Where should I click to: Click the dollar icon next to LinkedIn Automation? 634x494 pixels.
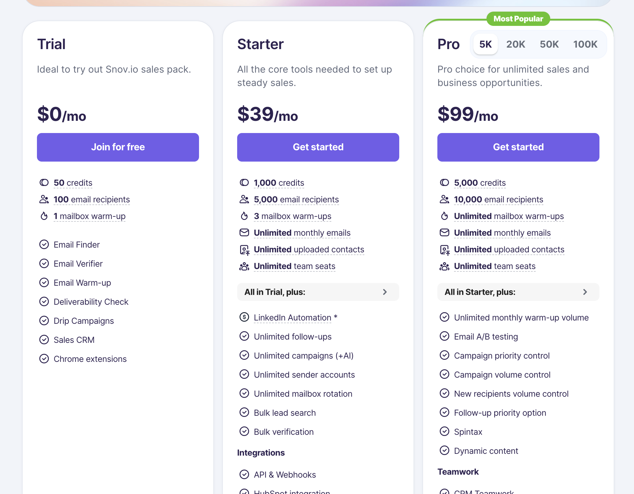(244, 317)
